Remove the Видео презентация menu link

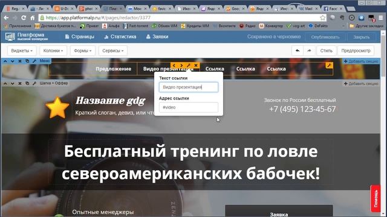pyautogui.click(x=196, y=65)
